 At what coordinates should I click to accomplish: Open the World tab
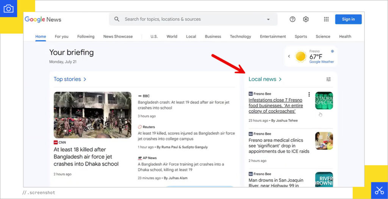172,37
